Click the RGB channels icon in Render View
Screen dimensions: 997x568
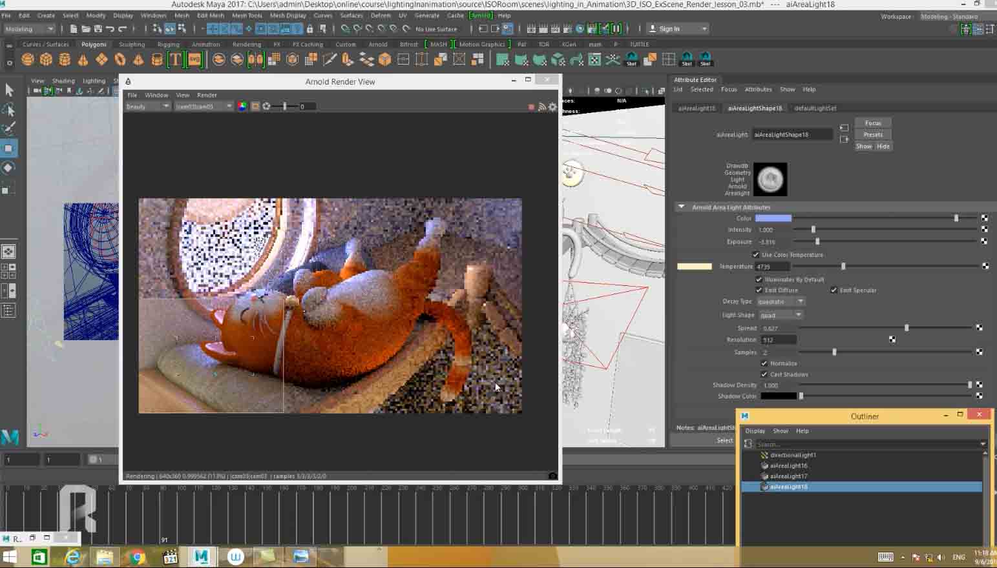pos(242,107)
